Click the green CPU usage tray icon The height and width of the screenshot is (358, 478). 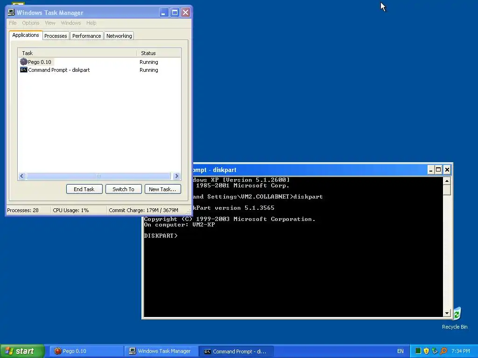point(418,351)
